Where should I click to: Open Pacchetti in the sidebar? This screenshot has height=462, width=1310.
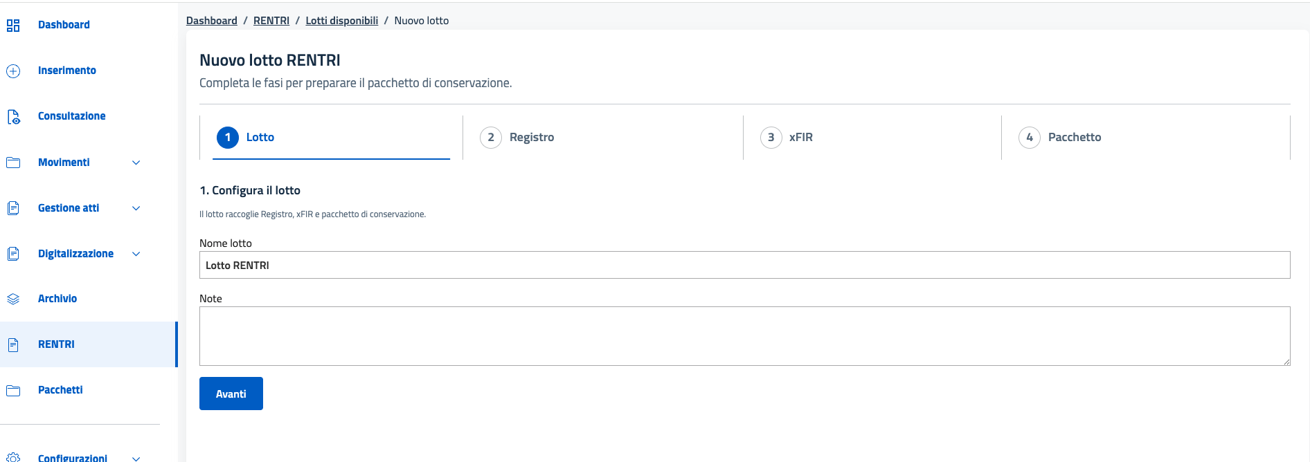click(60, 390)
